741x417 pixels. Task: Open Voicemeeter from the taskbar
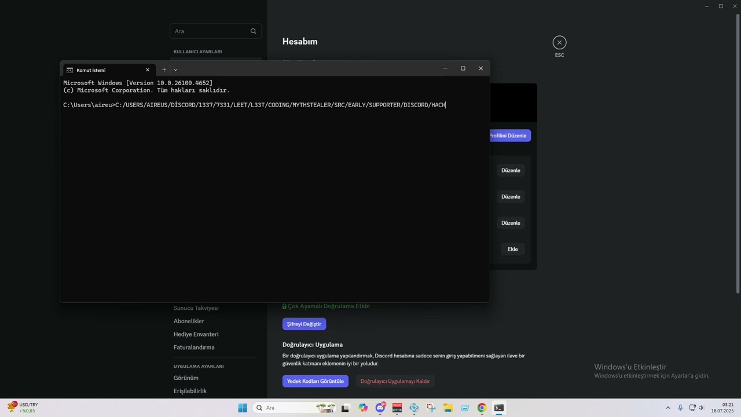coord(397,408)
